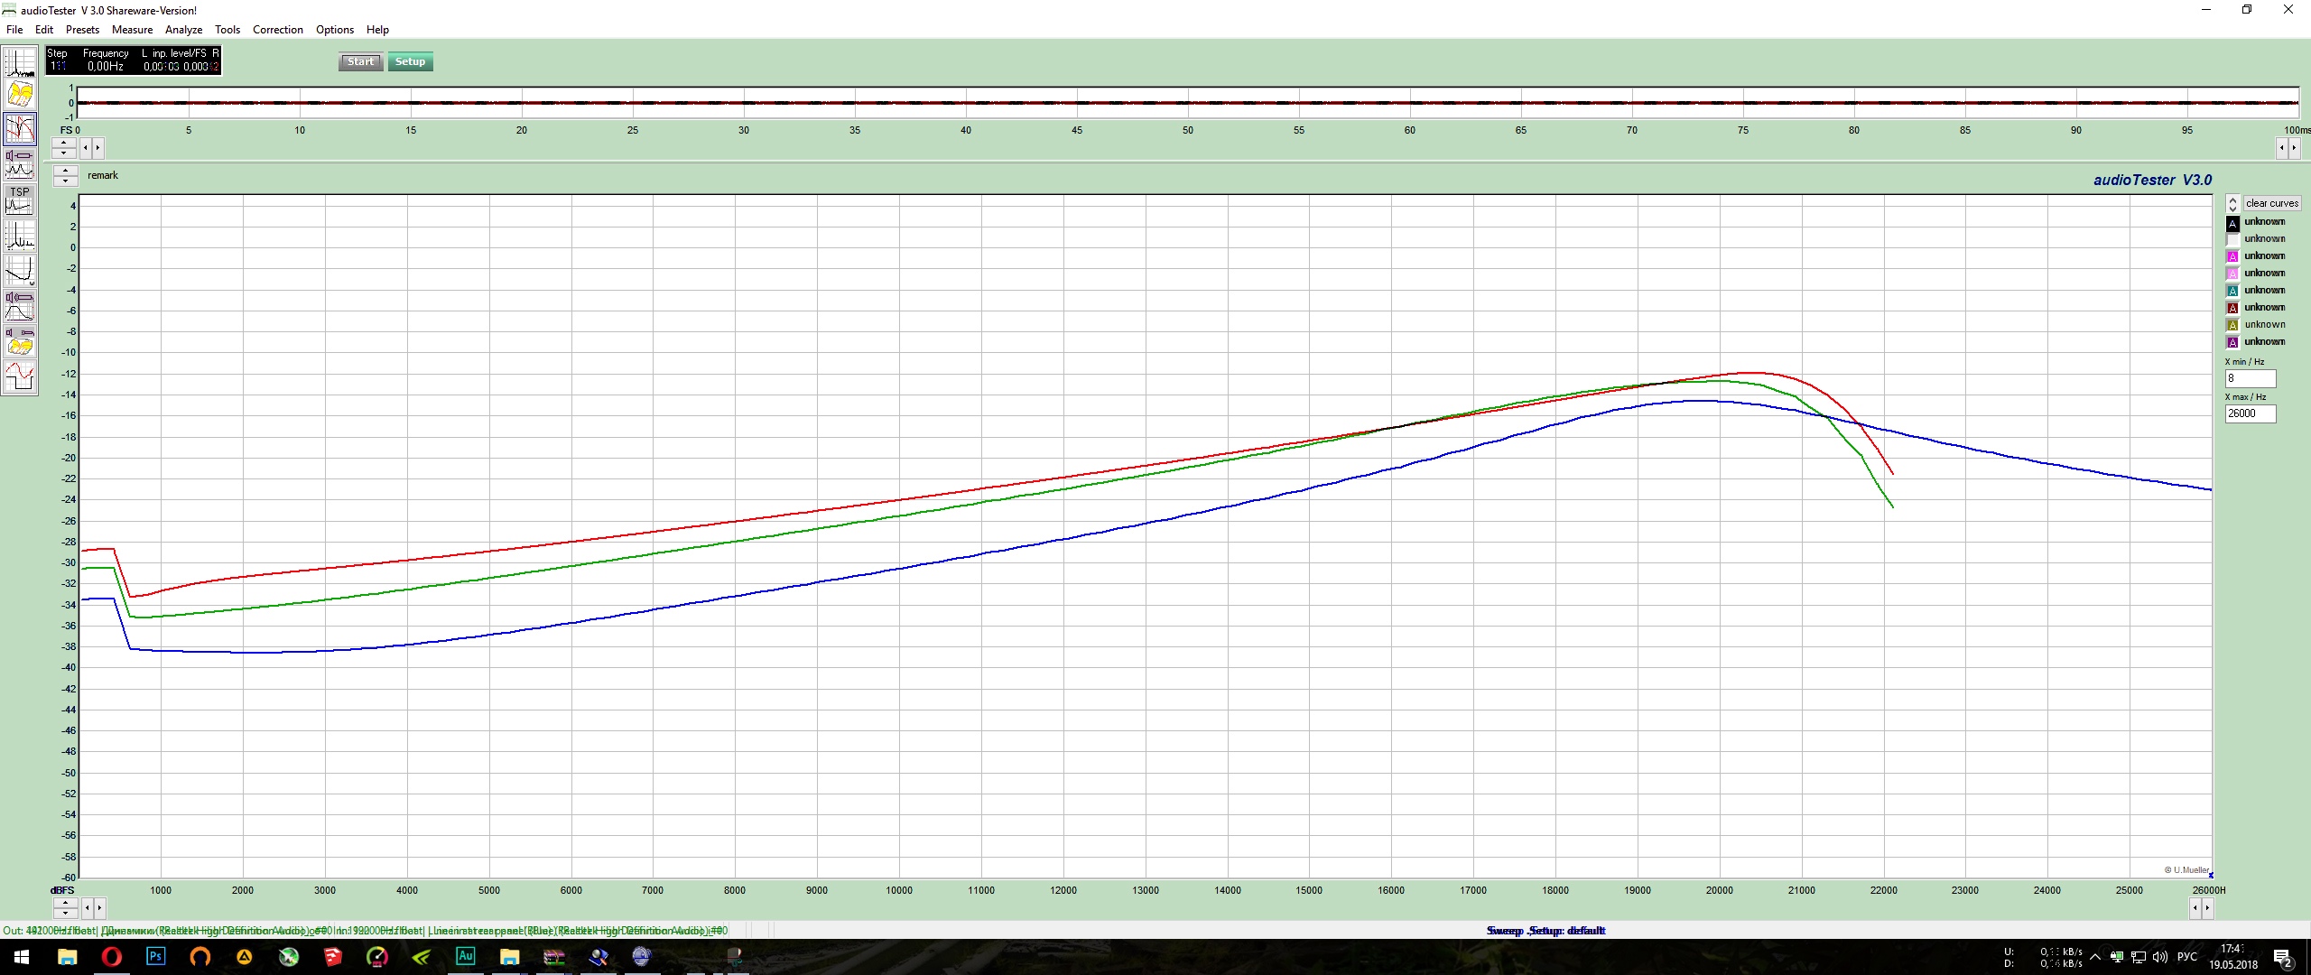Click the clear curves button

2271,204
